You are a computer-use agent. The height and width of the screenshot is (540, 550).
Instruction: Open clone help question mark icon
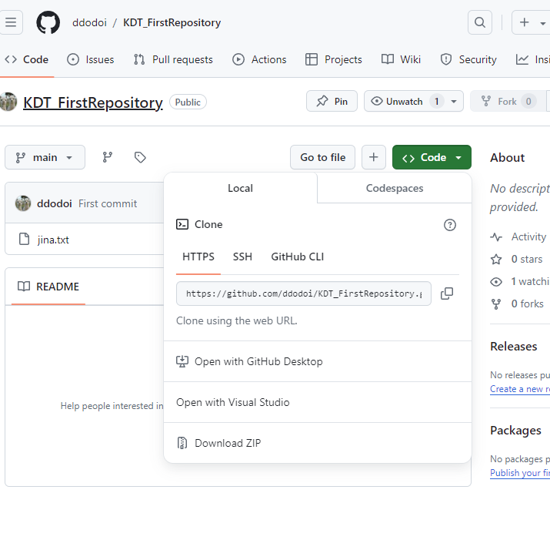coord(450,225)
